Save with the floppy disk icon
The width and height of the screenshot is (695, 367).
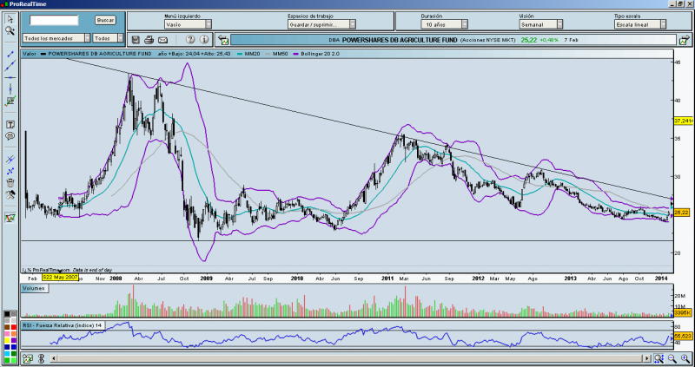pyautogui.click(x=136, y=40)
